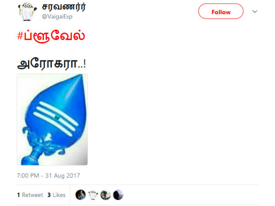
Task: Click the white stripes on the blue spear
Action: pos(56,118)
